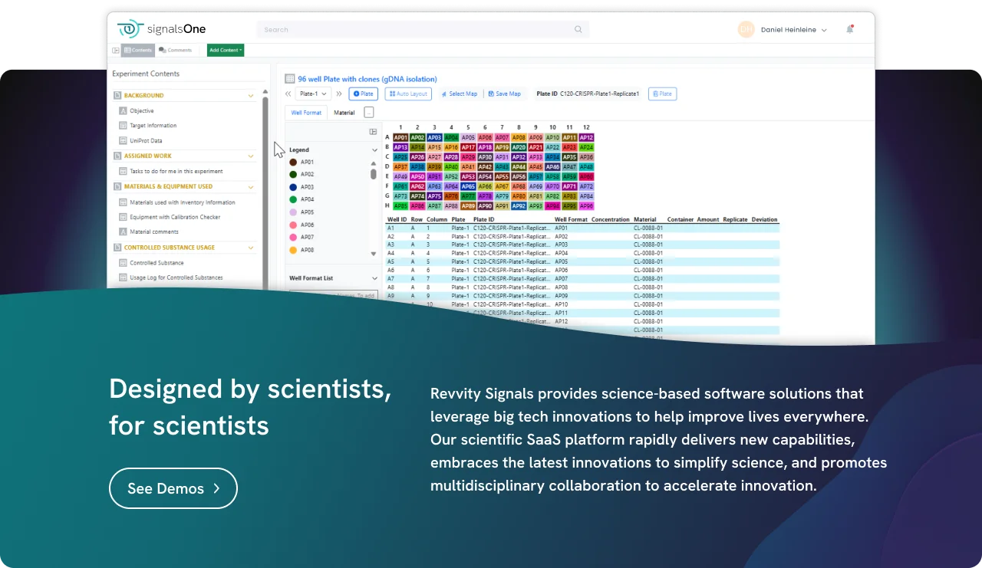Click the Auto Layout button
This screenshot has width=982, height=568.
coord(407,94)
